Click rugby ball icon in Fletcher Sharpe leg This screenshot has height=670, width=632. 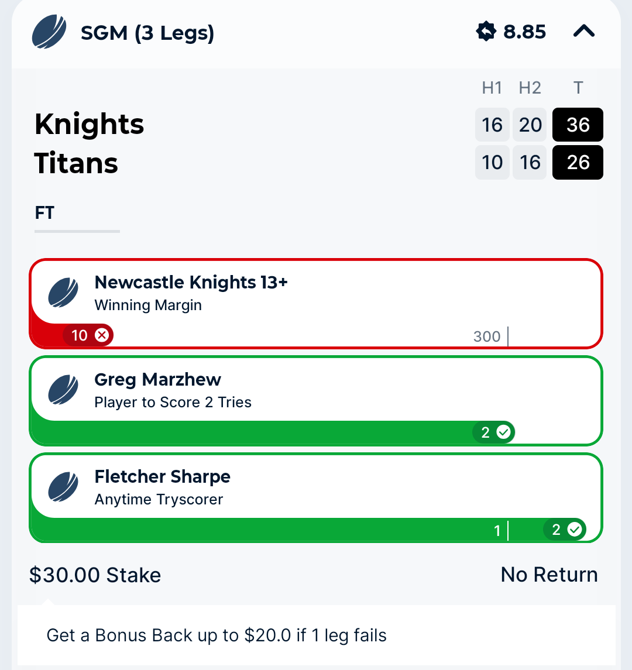(63, 487)
